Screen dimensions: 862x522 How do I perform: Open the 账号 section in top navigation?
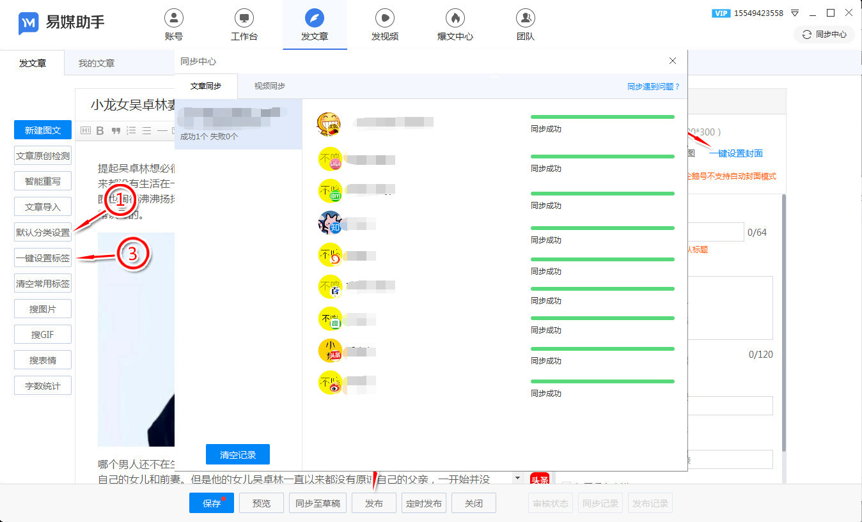click(x=174, y=26)
